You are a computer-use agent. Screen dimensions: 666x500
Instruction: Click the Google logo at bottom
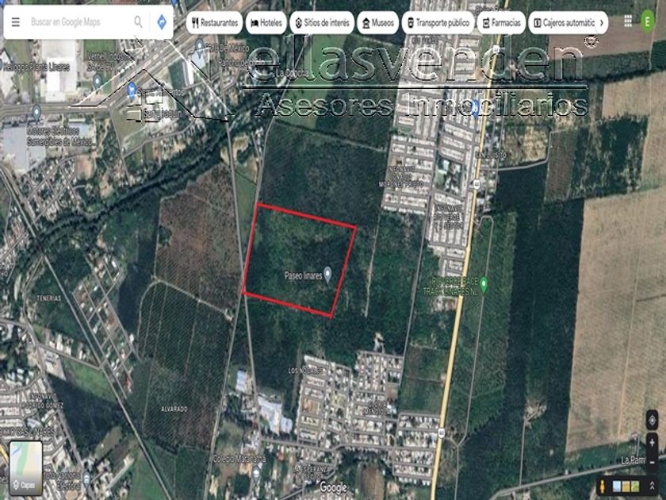333,487
